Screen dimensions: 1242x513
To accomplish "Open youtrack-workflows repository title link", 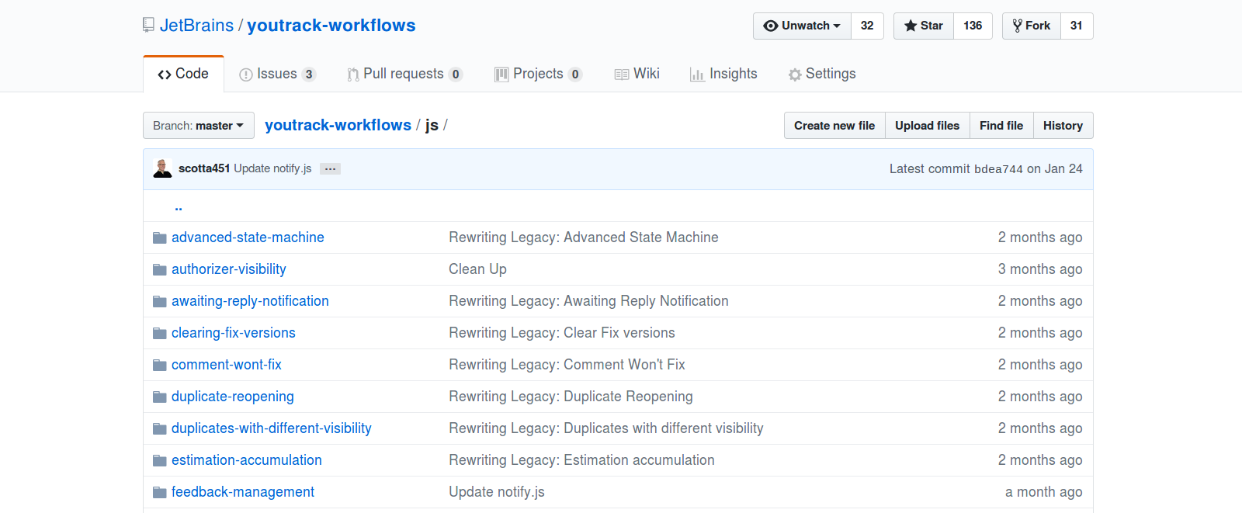I will click(331, 26).
